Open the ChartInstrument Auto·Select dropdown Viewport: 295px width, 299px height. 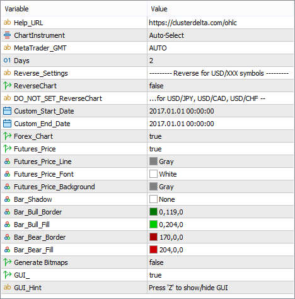tap(221, 35)
